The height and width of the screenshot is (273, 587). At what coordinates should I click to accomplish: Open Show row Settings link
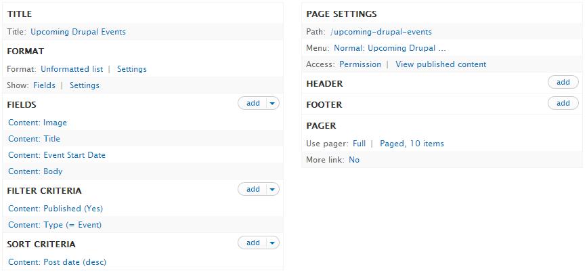click(x=84, y=85)
